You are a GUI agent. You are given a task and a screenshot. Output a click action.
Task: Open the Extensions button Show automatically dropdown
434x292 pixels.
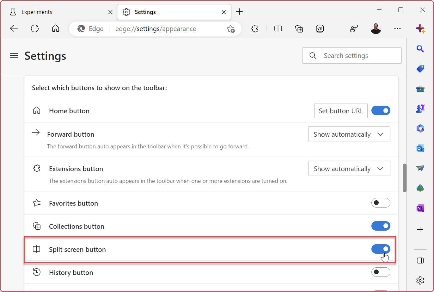349,168
